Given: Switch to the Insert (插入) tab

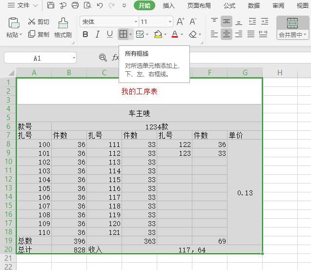Looking at the screenshot, I should (168, 5).
